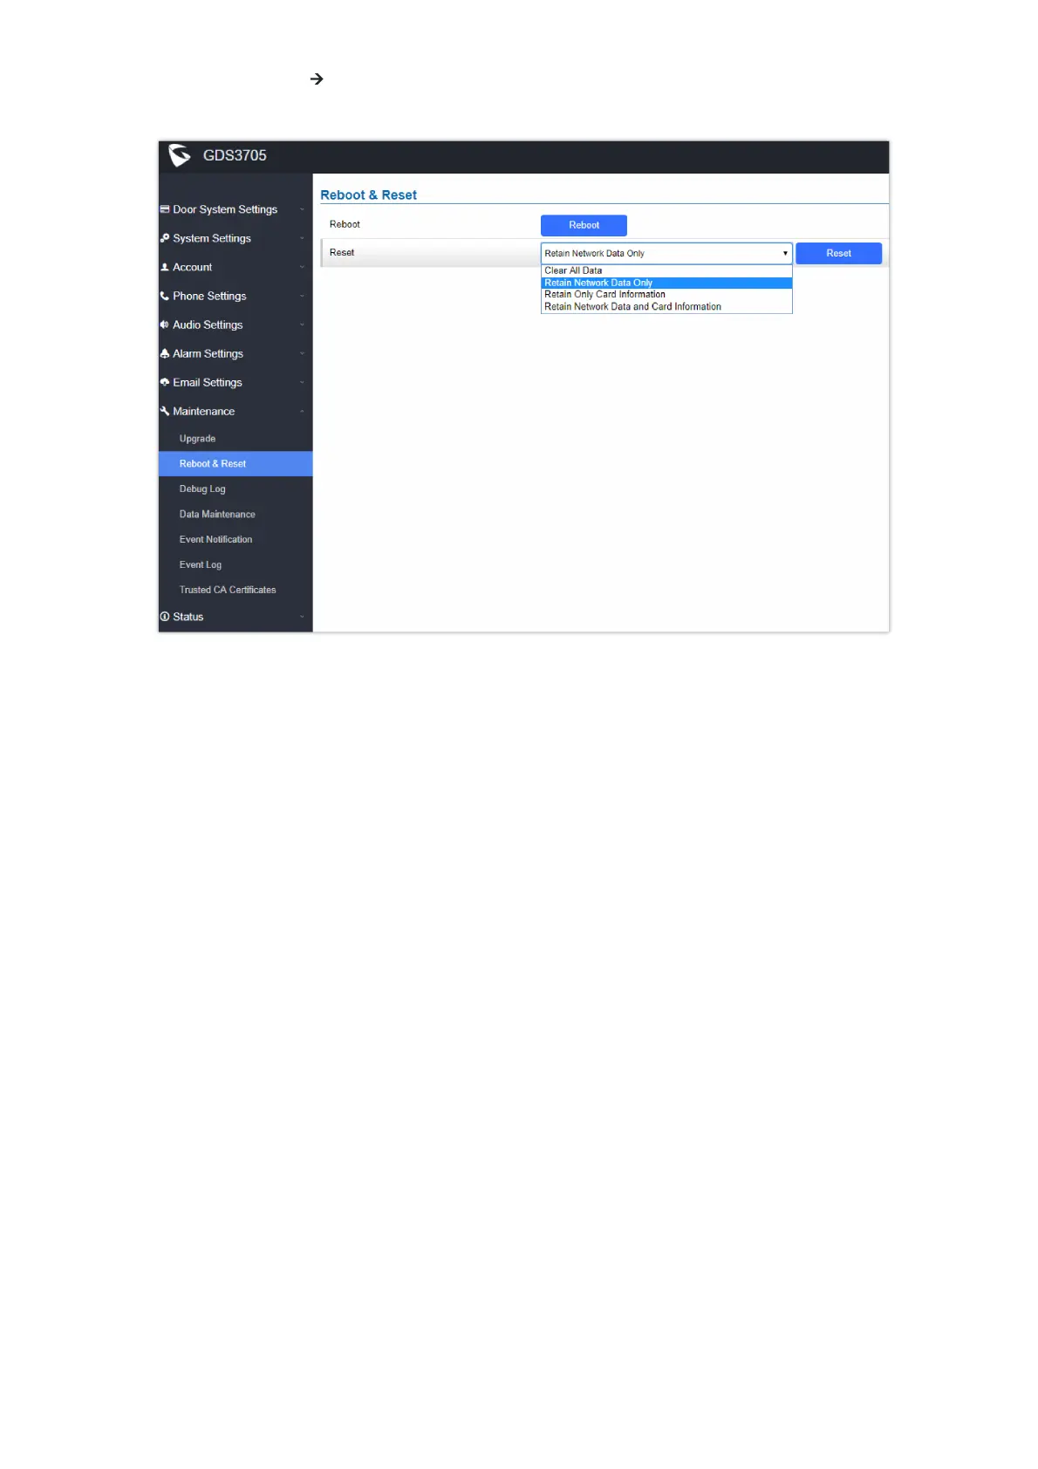Open Event Log submenu item
Image resolution: width=1038 pixels, height=1469 pixels.
(x=201, y=565)
